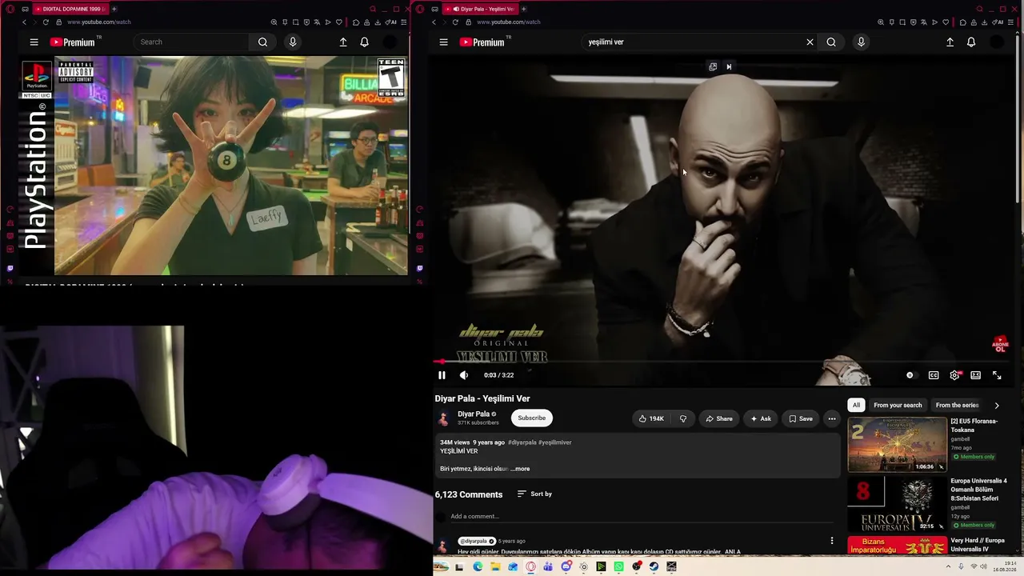The image size is (1024, 576).
Task: Select the From the series chip
Action: coord(957,406)
